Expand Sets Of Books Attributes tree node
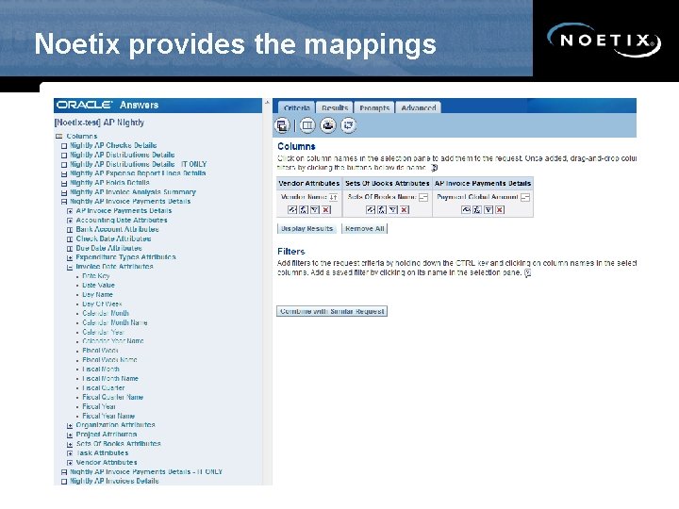 point(70,444)
